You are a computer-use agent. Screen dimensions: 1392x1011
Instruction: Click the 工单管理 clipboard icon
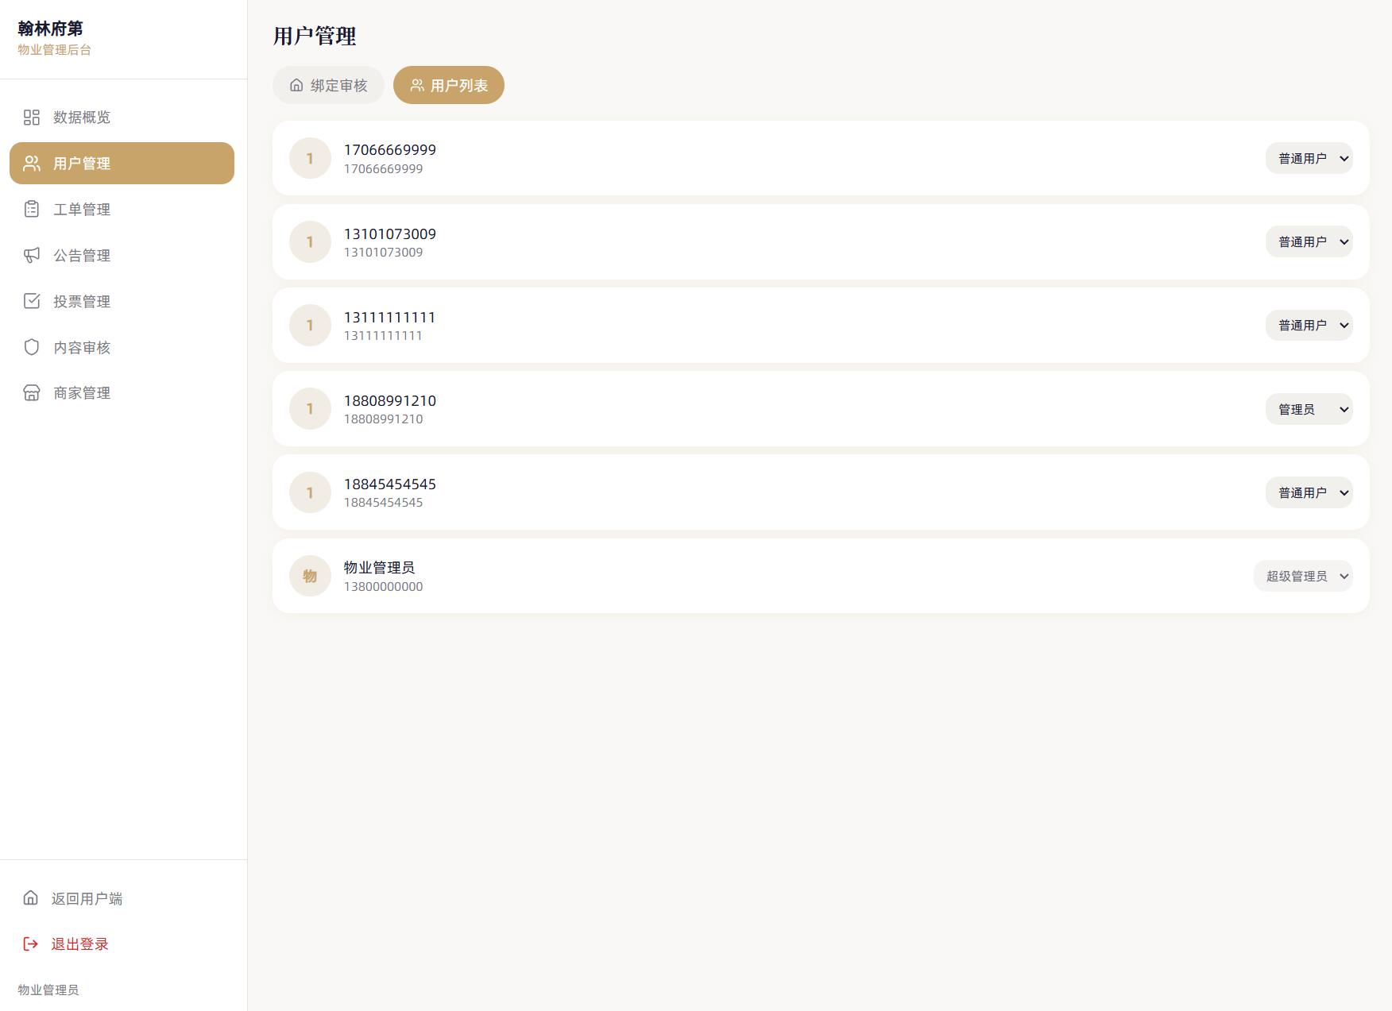32,210
